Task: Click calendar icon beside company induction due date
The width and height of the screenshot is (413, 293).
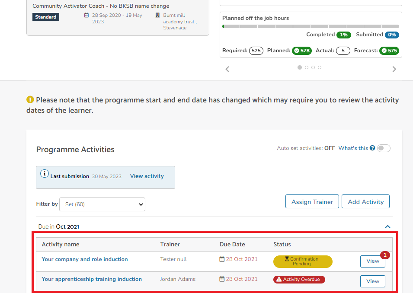Action: (222, 259)
